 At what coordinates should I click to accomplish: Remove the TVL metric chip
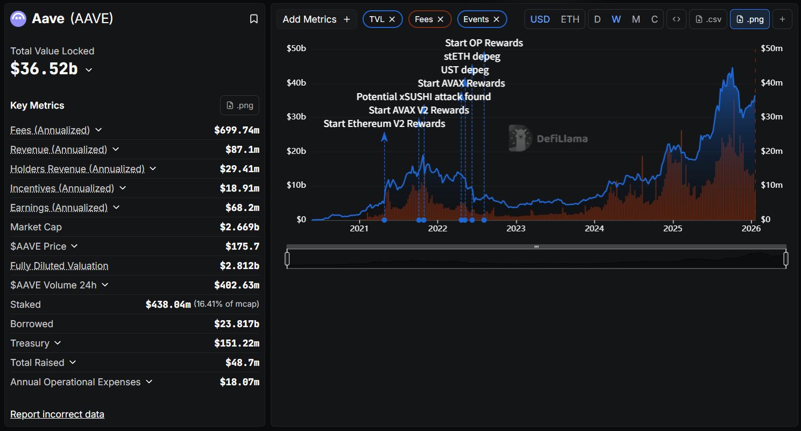click(392, 19)
